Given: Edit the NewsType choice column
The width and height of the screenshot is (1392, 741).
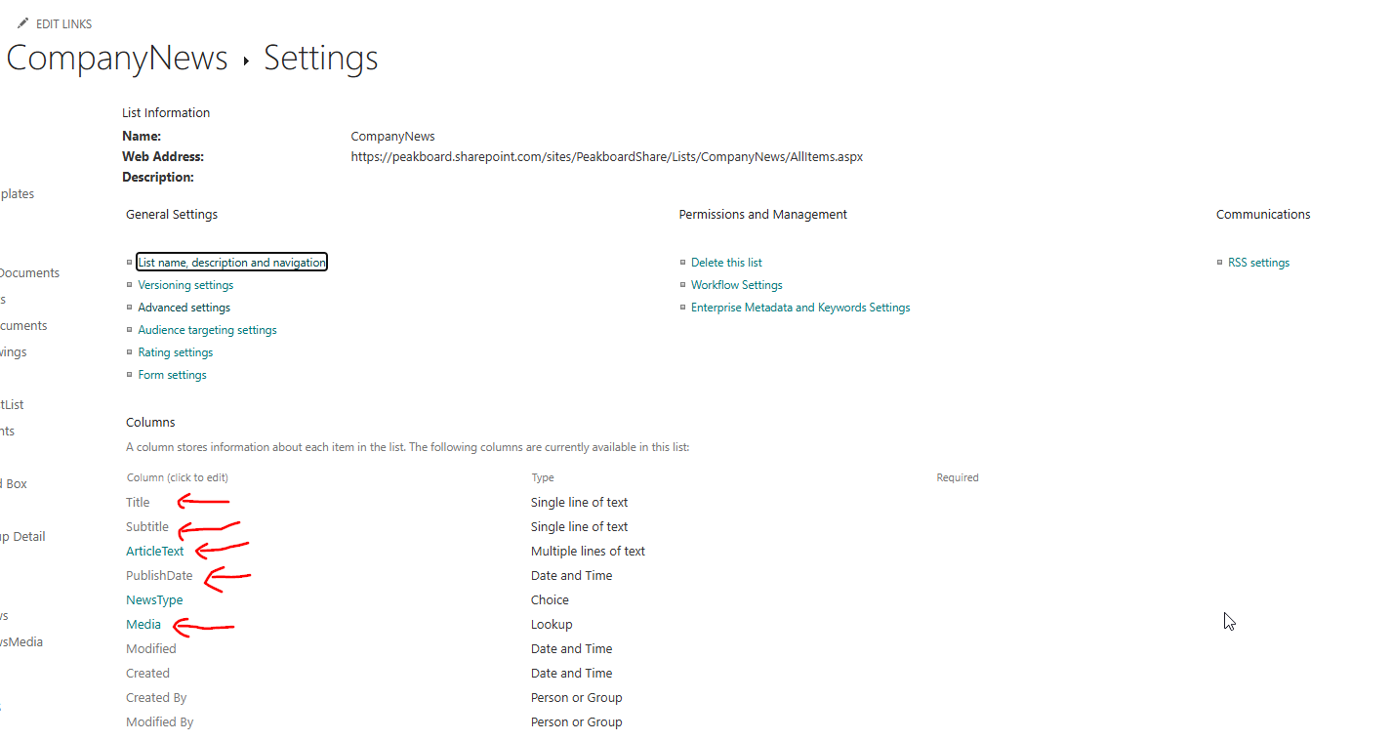Looking at the screenshot, I should pyautogui.click(x=154, y=599).
